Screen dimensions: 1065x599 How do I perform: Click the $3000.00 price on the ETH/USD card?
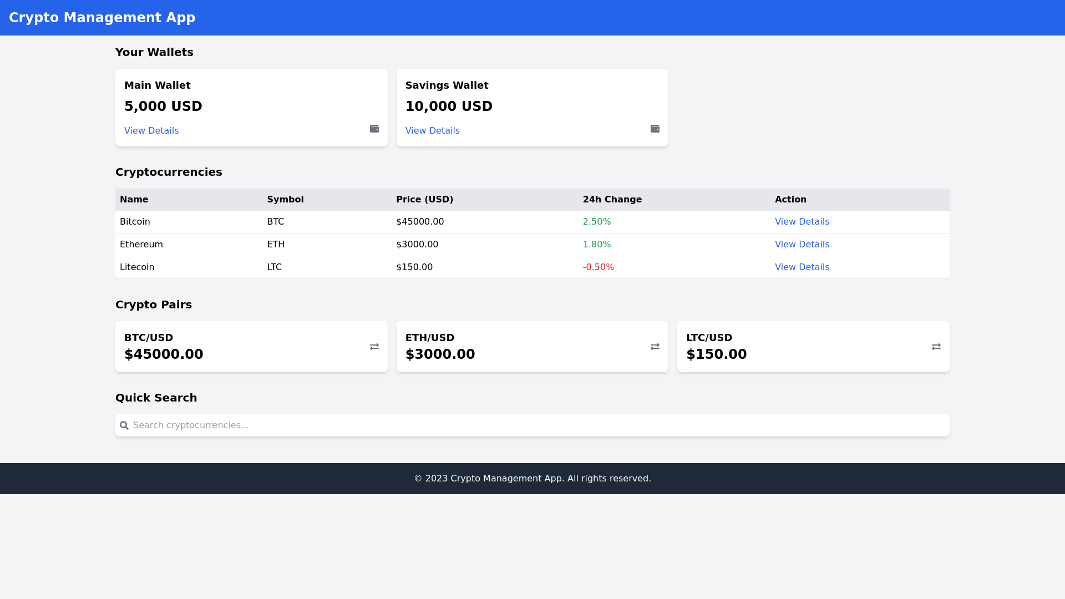pyautogui.click(x=440, y=354)
